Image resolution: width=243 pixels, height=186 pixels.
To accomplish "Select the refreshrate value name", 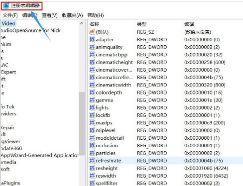I will (x=109, y=161).
